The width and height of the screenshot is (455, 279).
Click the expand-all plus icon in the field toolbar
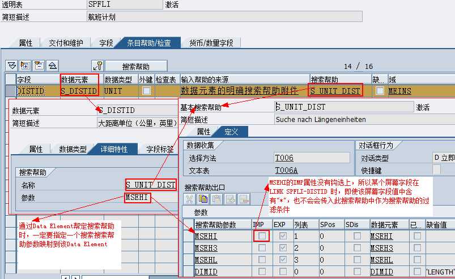25,66
